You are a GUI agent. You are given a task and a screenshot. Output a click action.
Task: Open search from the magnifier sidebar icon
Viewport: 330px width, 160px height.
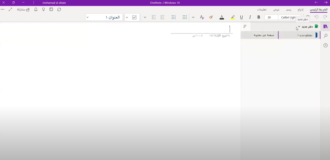(325, 36)
